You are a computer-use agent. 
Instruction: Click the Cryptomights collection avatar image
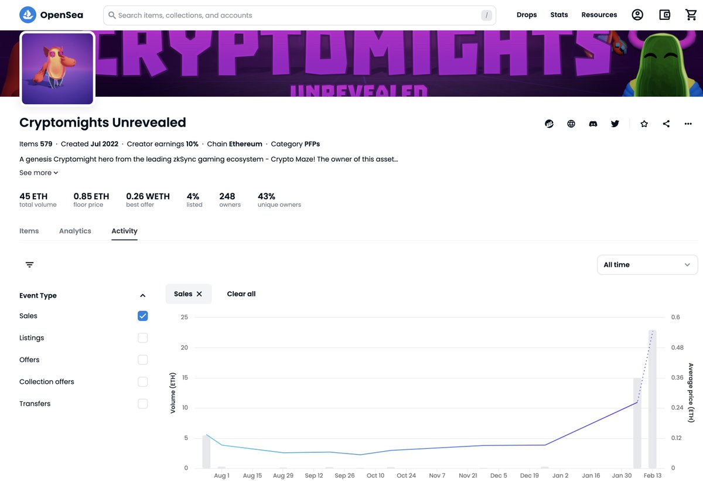click(x=57, y=69)
